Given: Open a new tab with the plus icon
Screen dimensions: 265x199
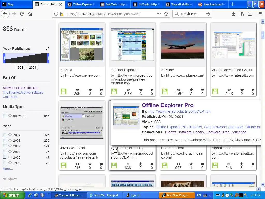Looking at the screenshot, I should [x=233, y=4].
